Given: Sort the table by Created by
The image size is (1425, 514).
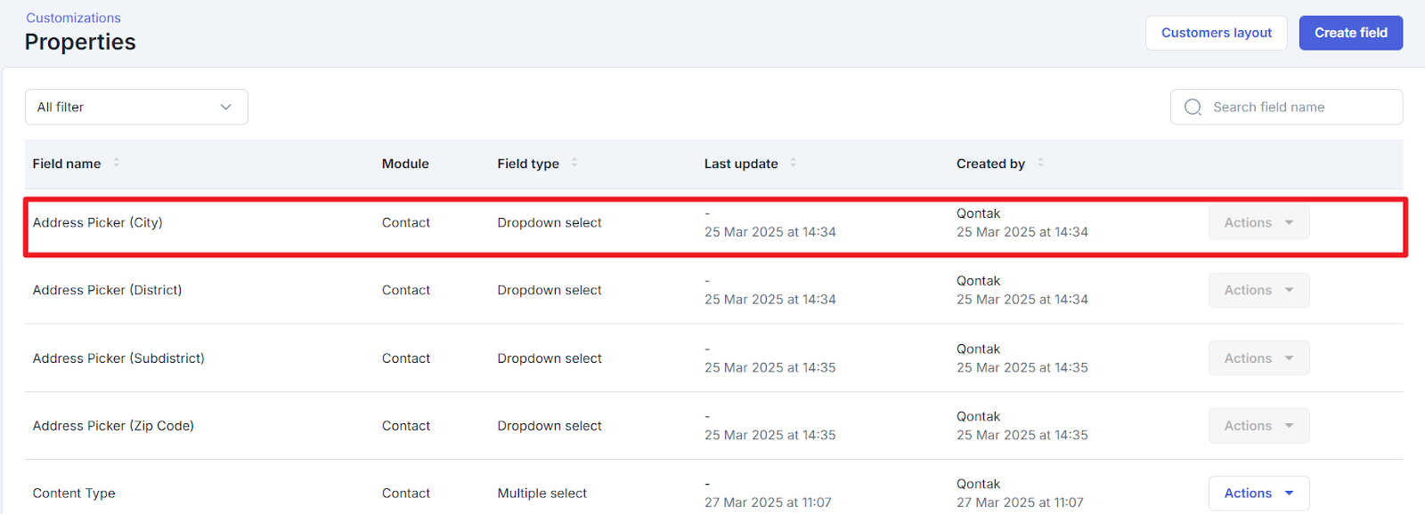Looking at the screenshot, I should tap(1041, 163).
